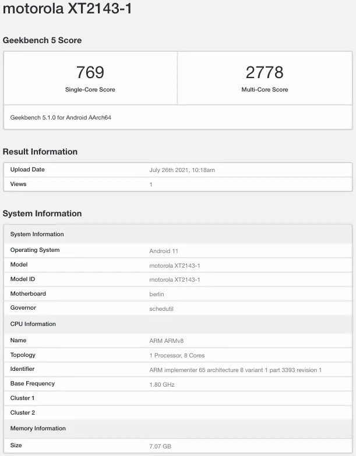Click the Motherboard label
Screen dimensions: 356x456
[x=28, y=294]
